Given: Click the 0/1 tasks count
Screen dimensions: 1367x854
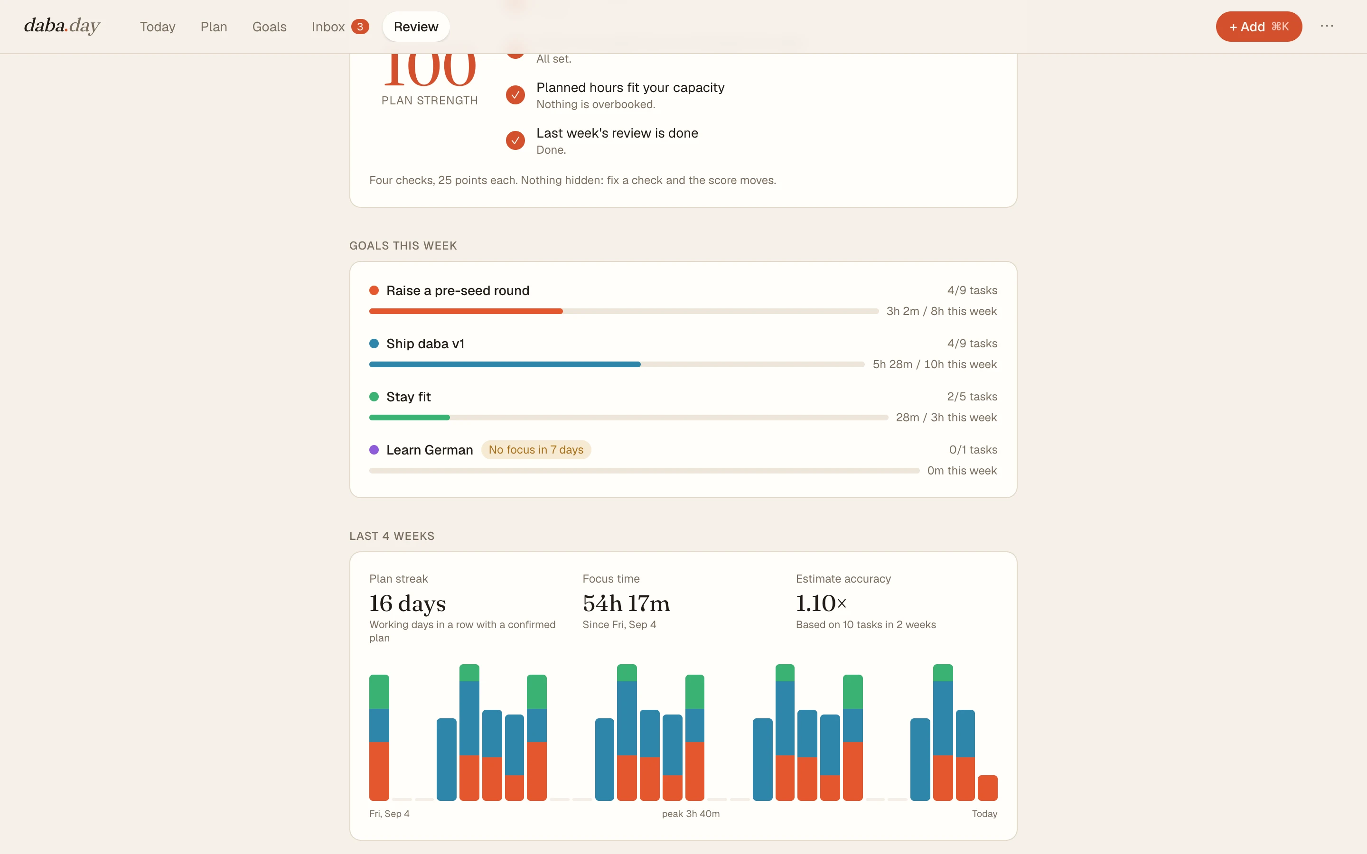Looking at the screenshot, I should point(973,450).
